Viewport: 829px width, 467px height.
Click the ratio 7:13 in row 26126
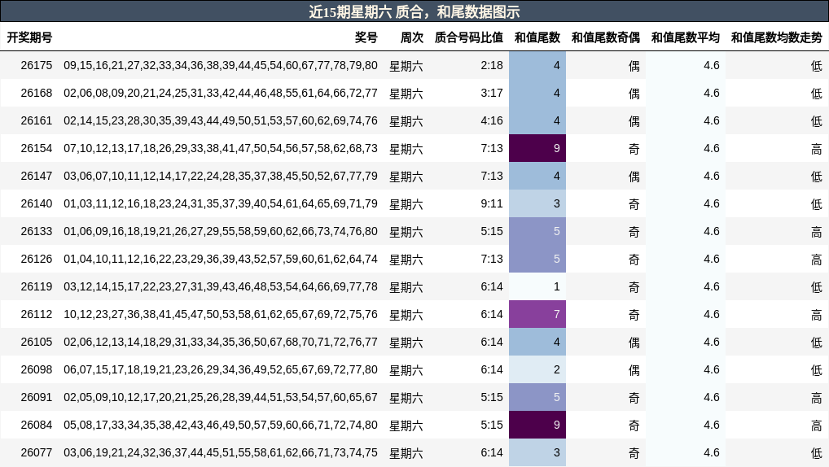point(492,259)
